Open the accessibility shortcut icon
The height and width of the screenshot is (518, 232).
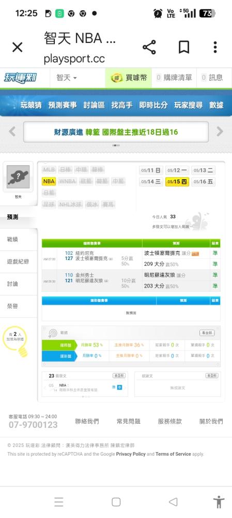point(219,502)
